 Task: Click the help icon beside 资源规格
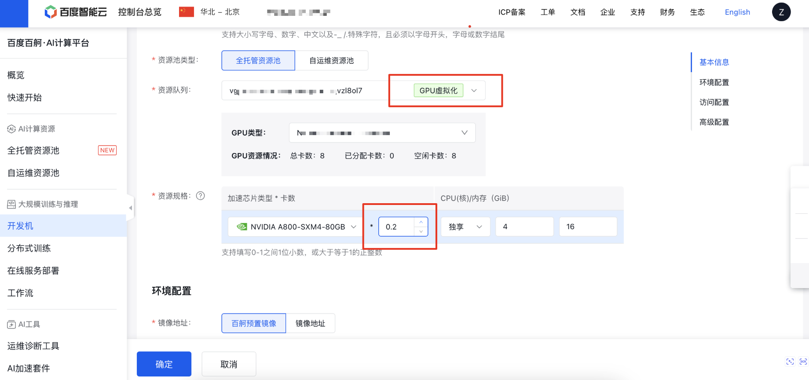(x=201, y=196)
